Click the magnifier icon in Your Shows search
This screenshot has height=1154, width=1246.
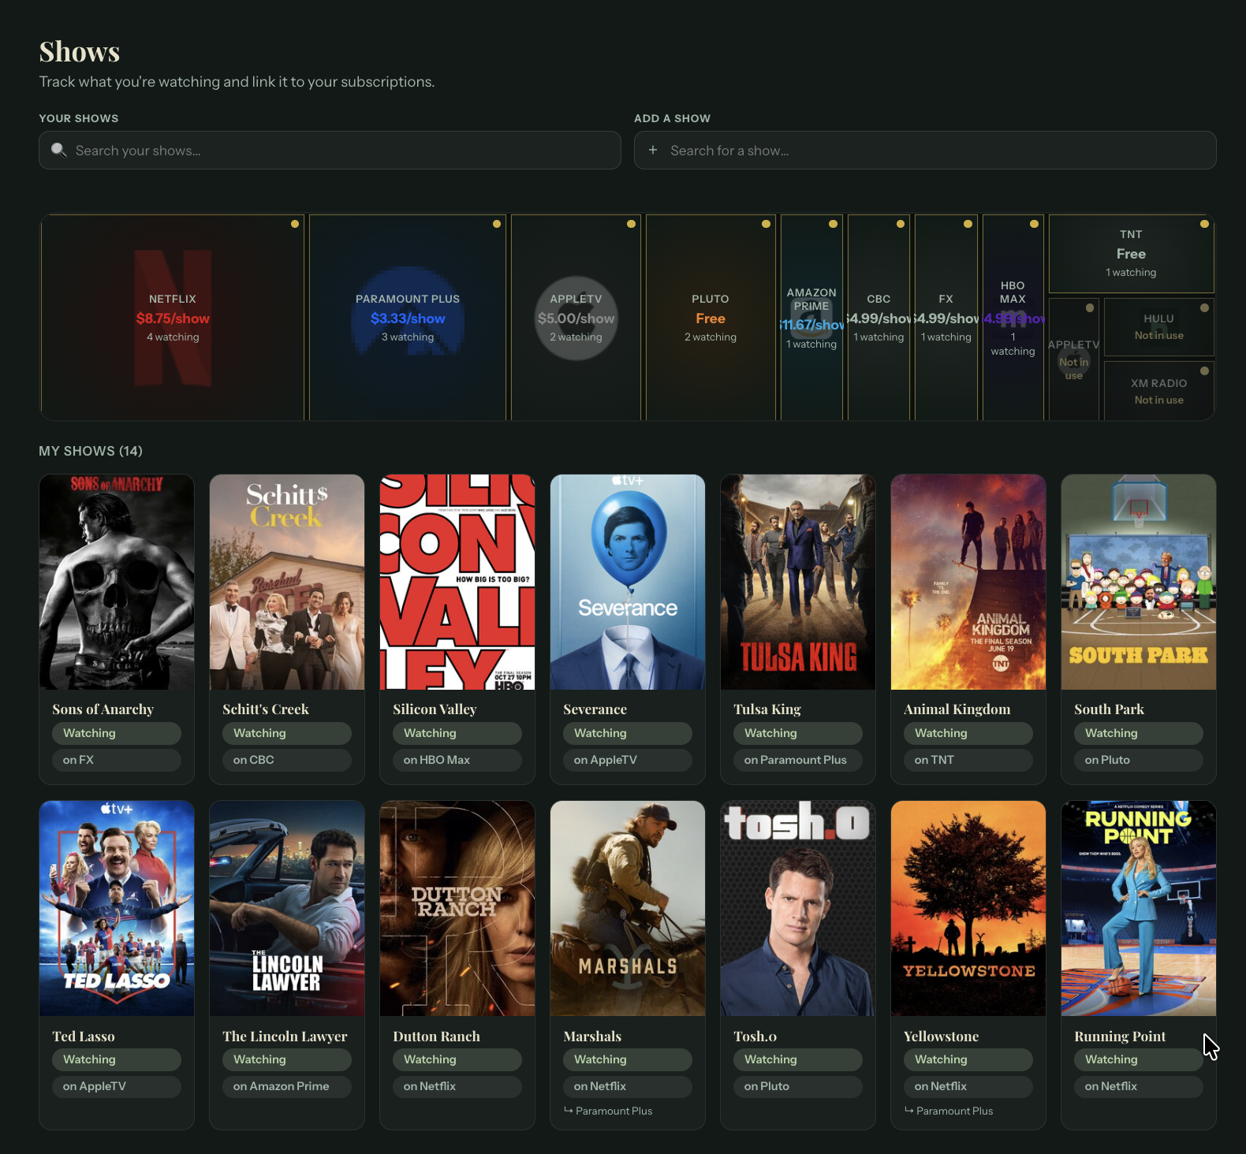[58, 150]
